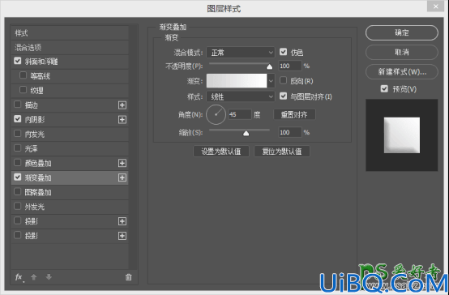Click the style preview thumbnail
The width and height of the screenshot is (449, 295).
click(x=402, y=135)
